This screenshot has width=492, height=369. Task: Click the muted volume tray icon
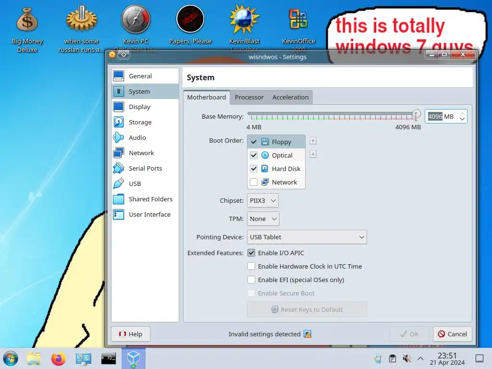[x=406, y=358]
